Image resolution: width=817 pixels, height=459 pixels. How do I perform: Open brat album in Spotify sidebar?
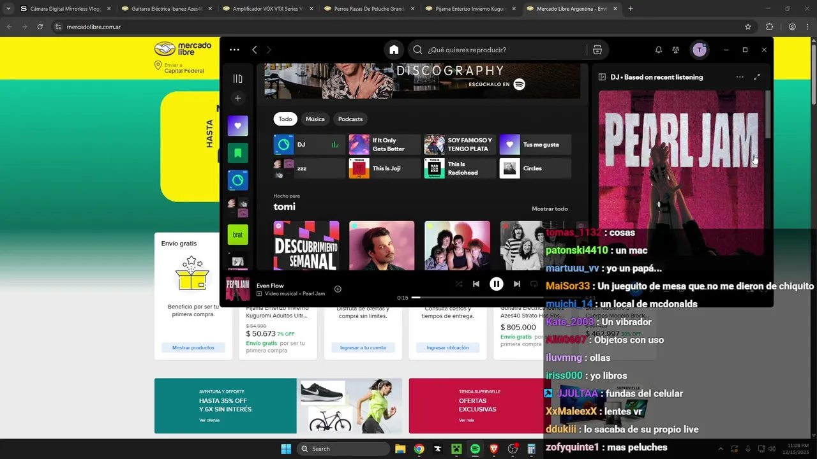click(238, 235)
